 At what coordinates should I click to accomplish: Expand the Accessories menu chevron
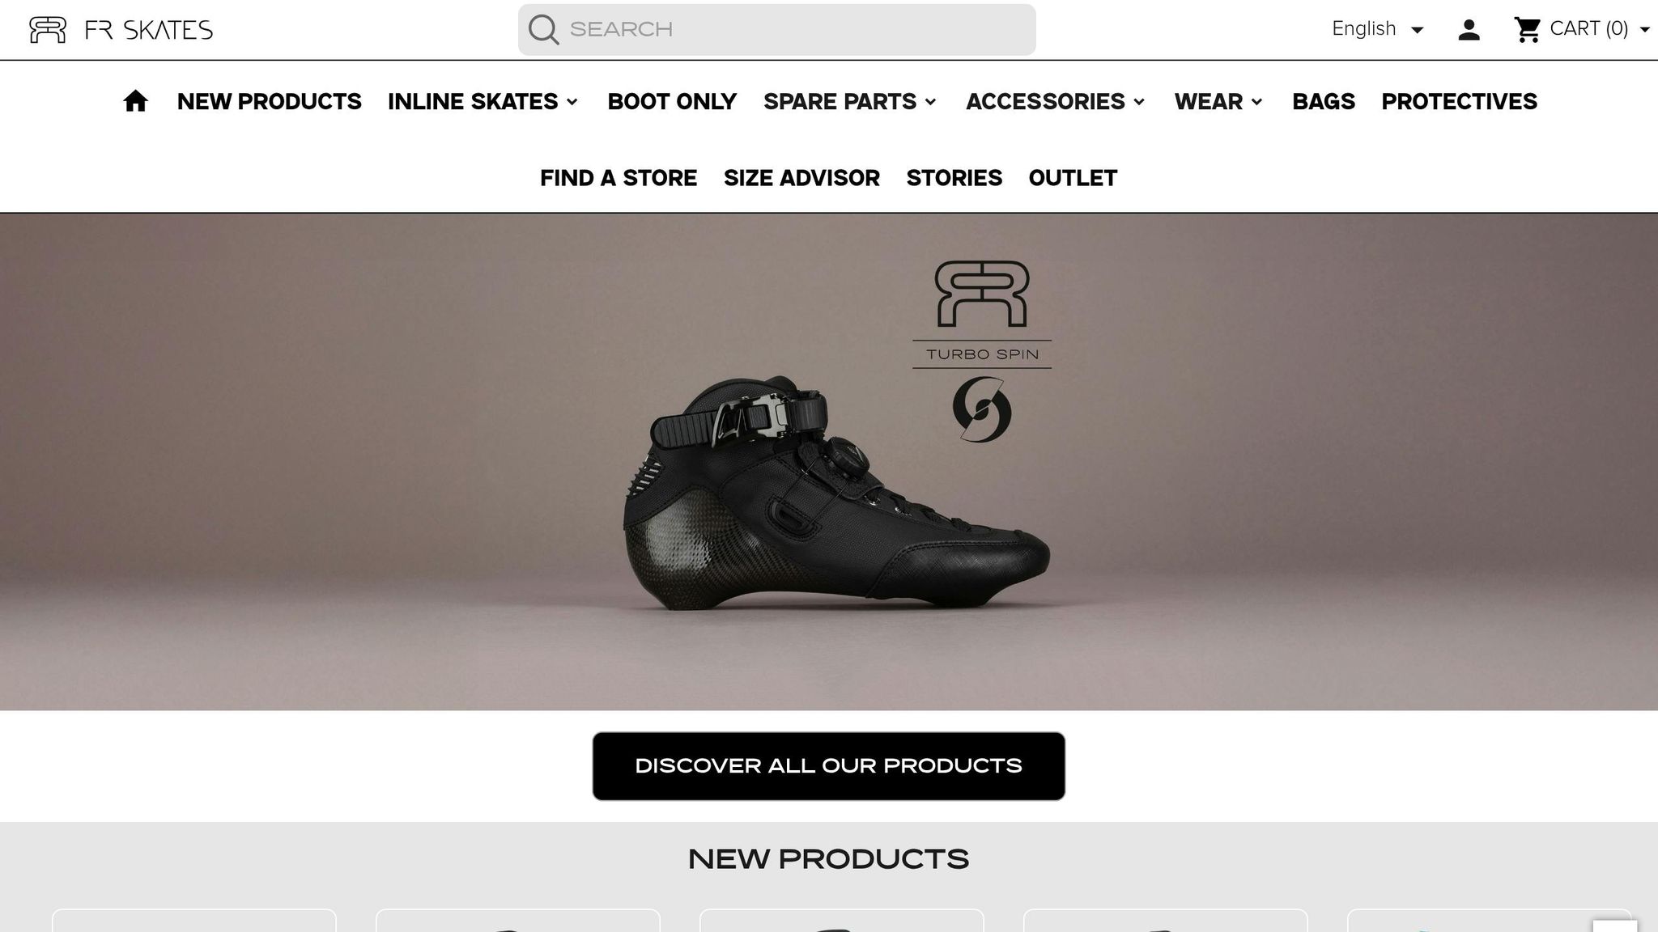pyautogui.click(x=1139, y=102)
